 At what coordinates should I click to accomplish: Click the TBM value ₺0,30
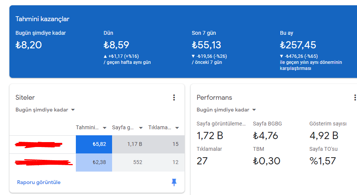coord(266,161)
